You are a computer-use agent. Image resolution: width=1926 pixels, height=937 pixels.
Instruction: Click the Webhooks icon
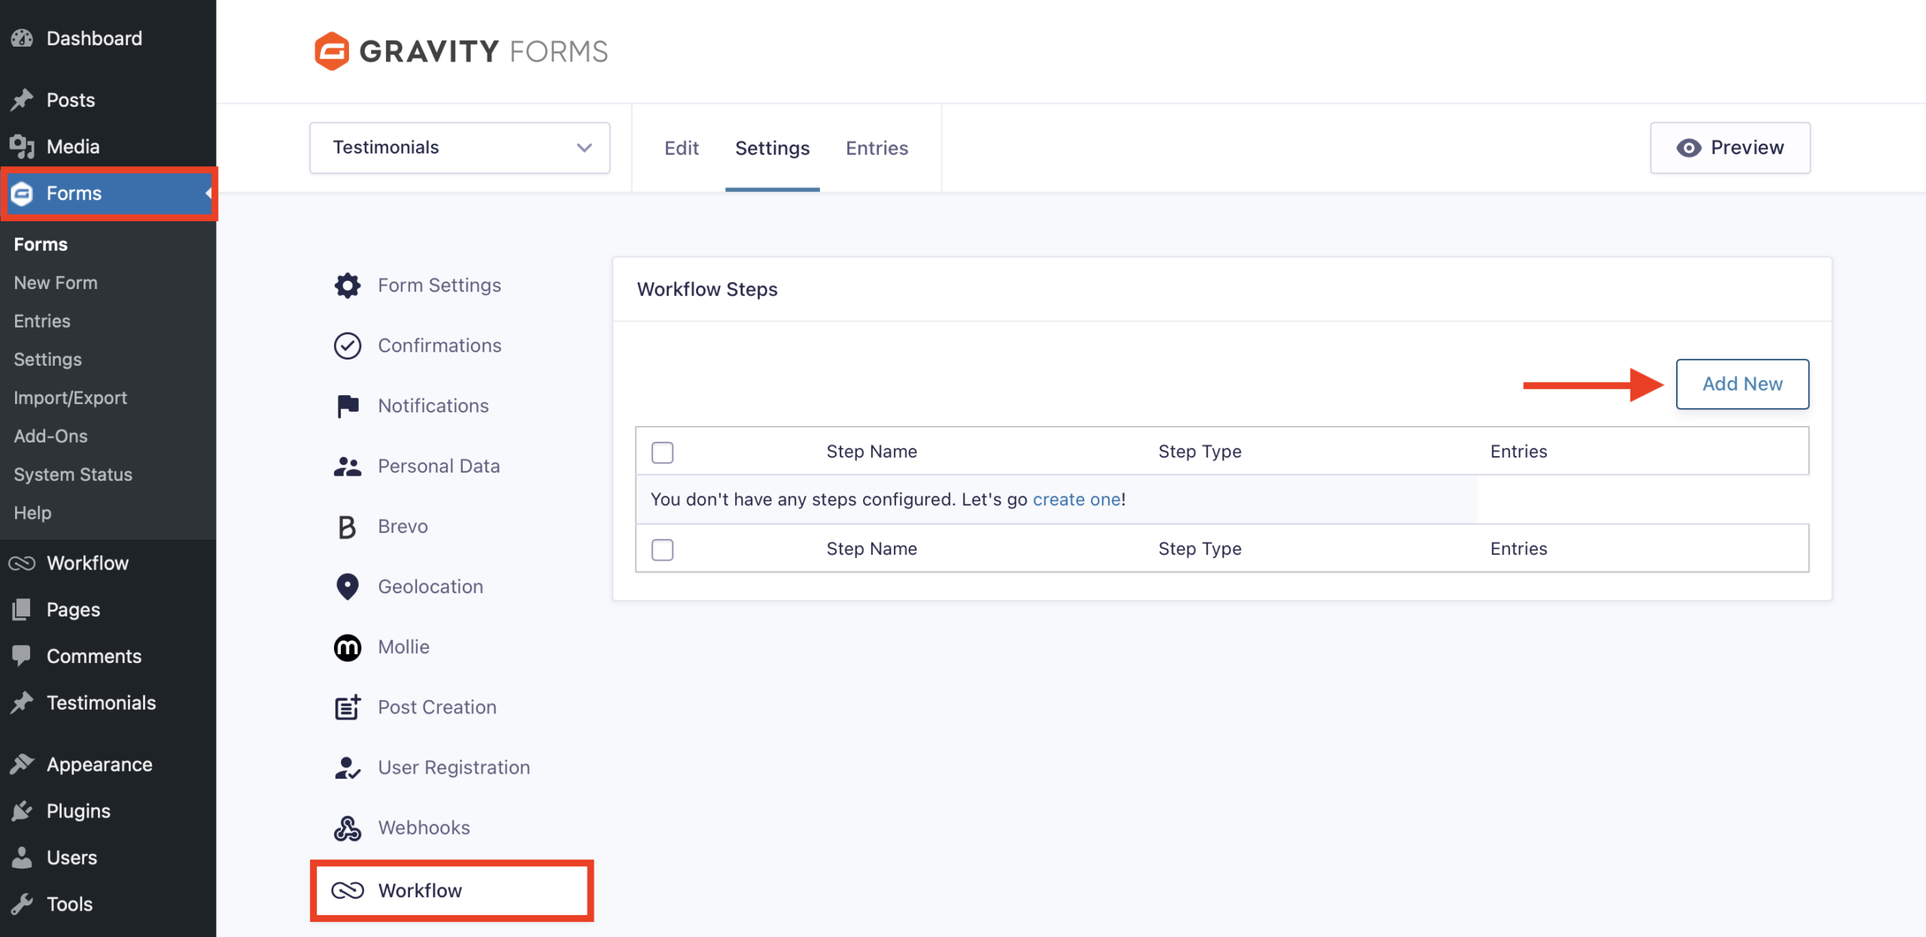coord(347,827)
